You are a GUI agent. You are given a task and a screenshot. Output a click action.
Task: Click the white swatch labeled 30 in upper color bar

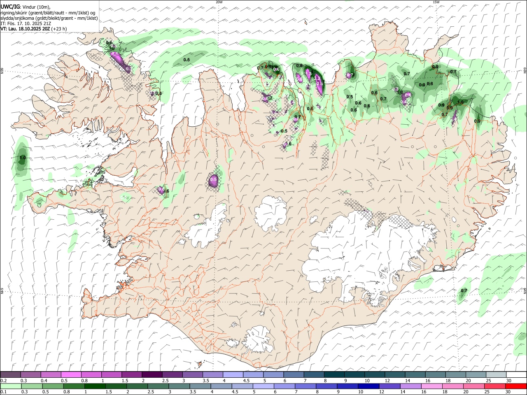click(x=516, y=374)
